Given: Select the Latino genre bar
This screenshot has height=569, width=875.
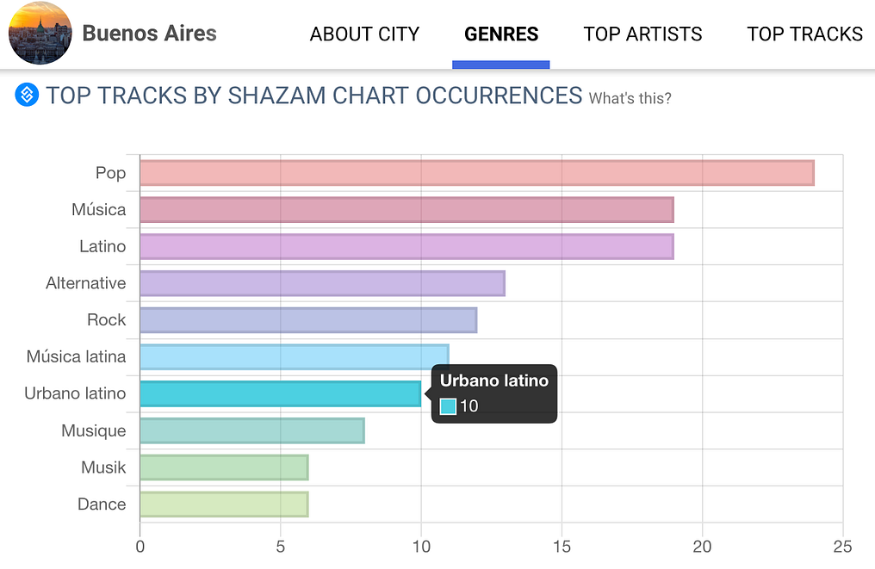Looking at the screenshot, I should [x=406, y=247].
